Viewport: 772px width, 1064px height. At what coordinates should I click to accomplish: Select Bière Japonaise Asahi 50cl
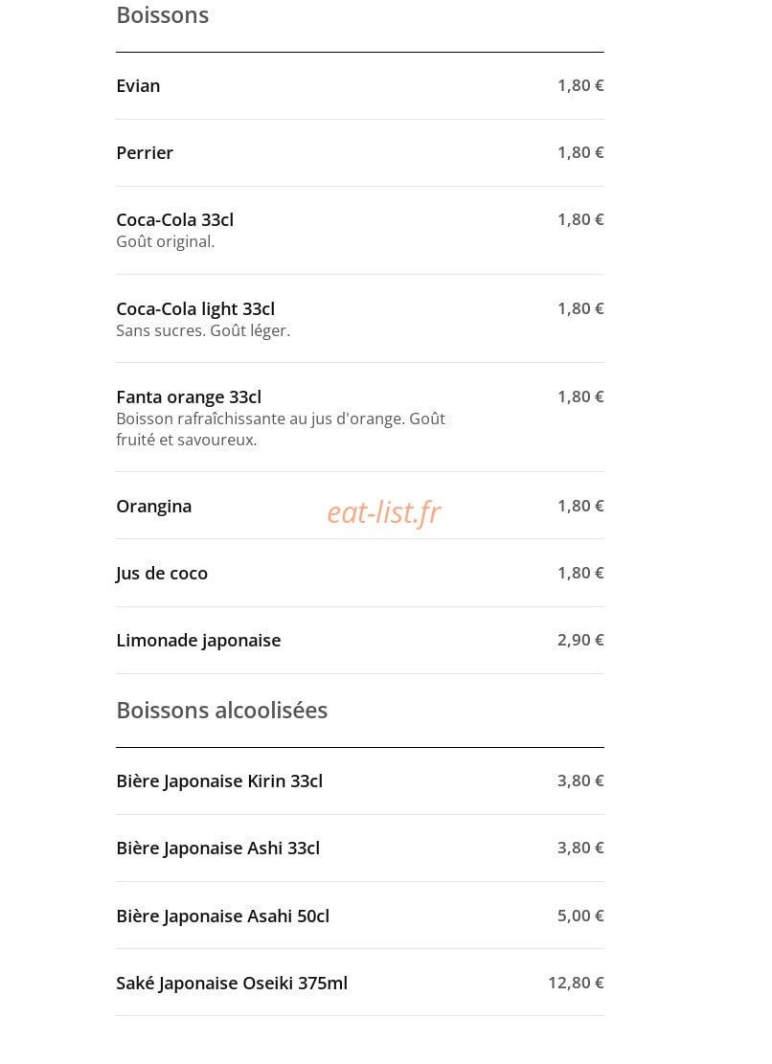click(x=359, y=917)
